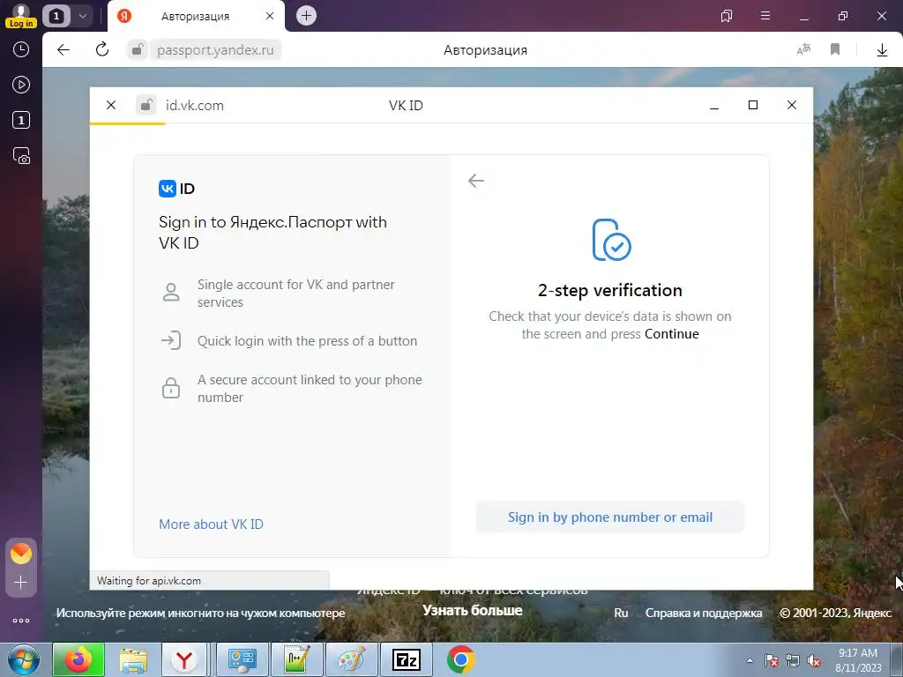
Task: Click the person icon beside Single account
Action: coord(171,292)
